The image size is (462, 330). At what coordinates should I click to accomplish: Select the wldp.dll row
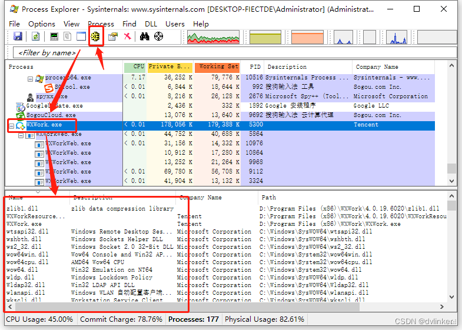226,277
